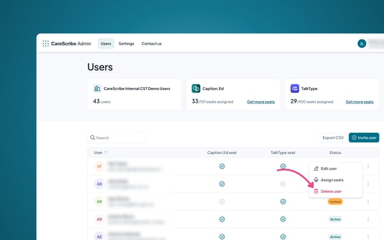The image size is (384, 240).
Task: Click the TalkType app icon
Action: 295,88
